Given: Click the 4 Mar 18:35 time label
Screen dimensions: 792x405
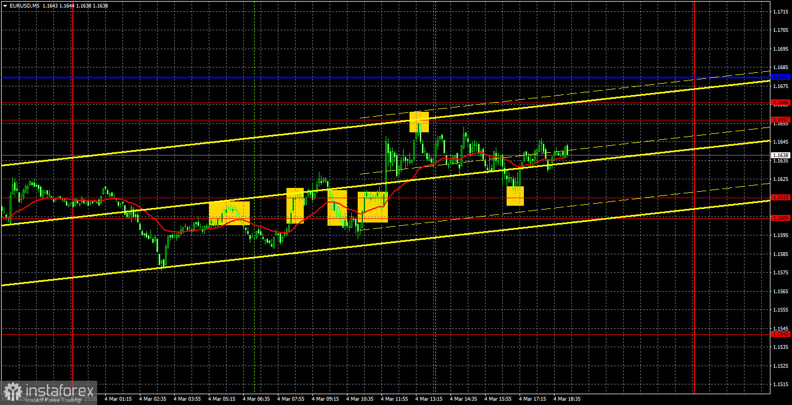Looking at the screenshot, I should 567,399.
